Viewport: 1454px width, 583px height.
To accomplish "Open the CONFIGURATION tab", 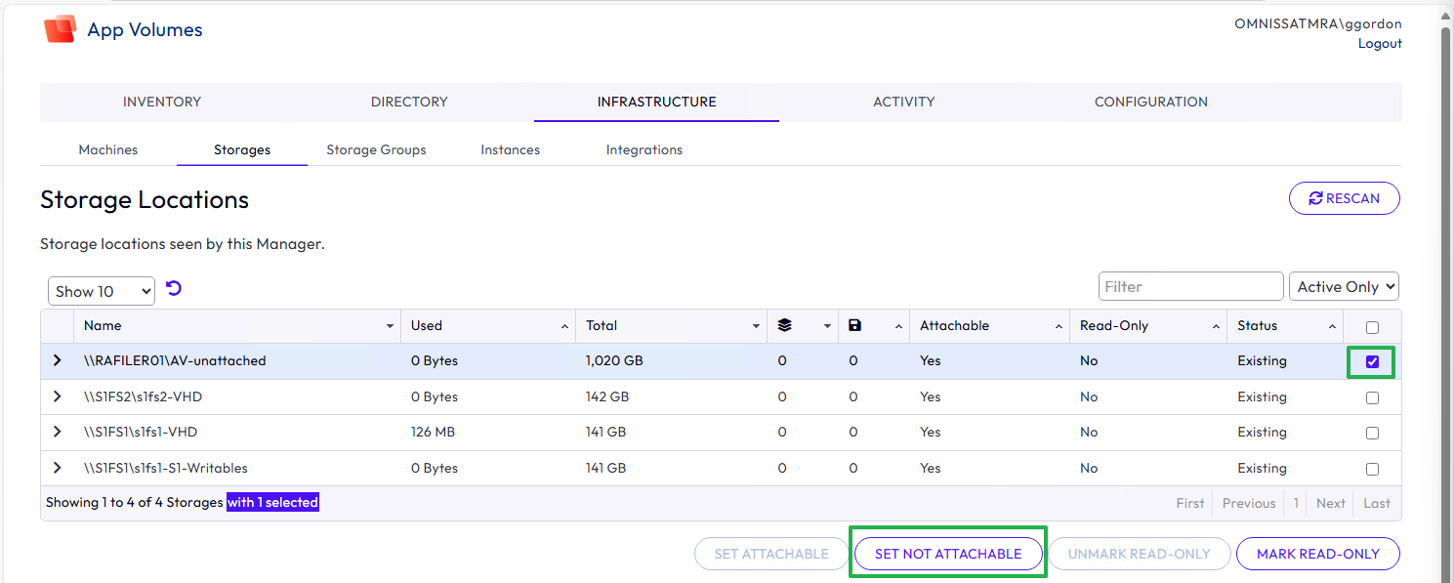I will coord(1151,102).
